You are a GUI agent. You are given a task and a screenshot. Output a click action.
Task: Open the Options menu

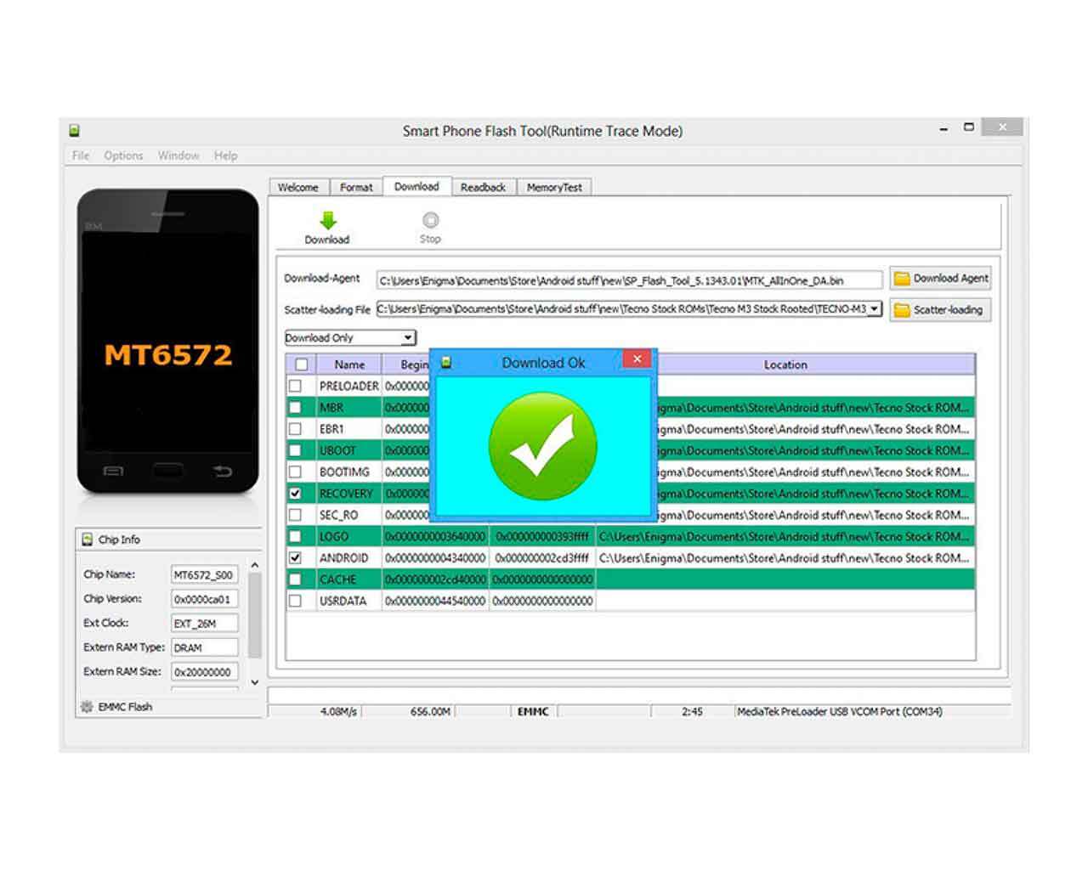pos(123,155)
